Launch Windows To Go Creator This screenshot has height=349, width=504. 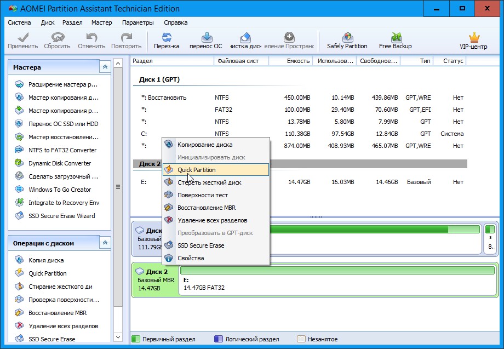53,190
